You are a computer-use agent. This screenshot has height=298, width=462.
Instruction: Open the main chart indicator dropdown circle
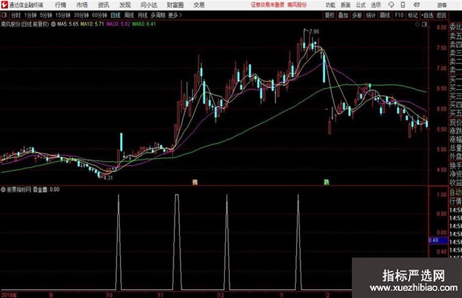point(53,24)
